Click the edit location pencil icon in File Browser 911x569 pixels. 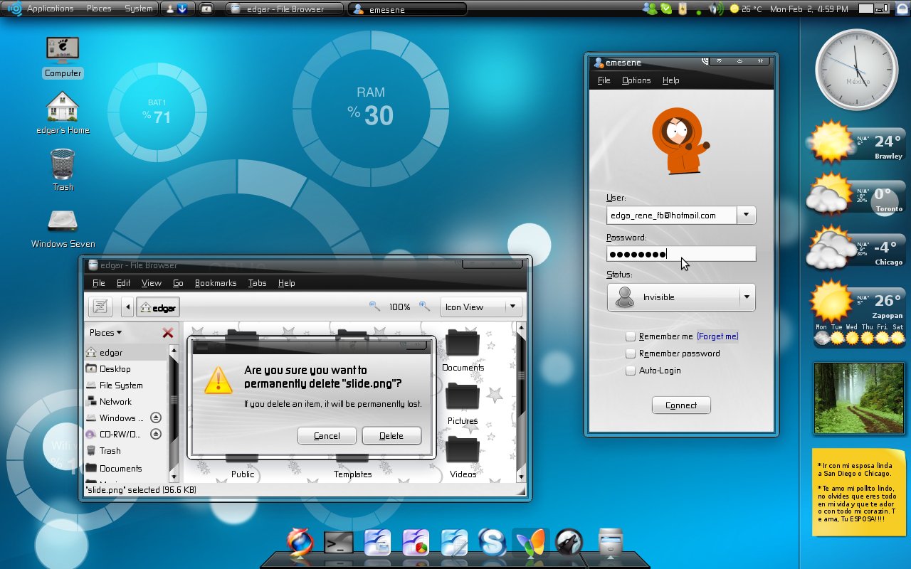(x=100, y=307)
